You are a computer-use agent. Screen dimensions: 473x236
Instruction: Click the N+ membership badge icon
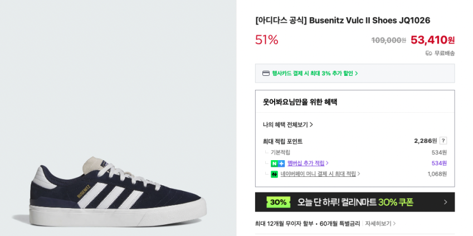277,163
